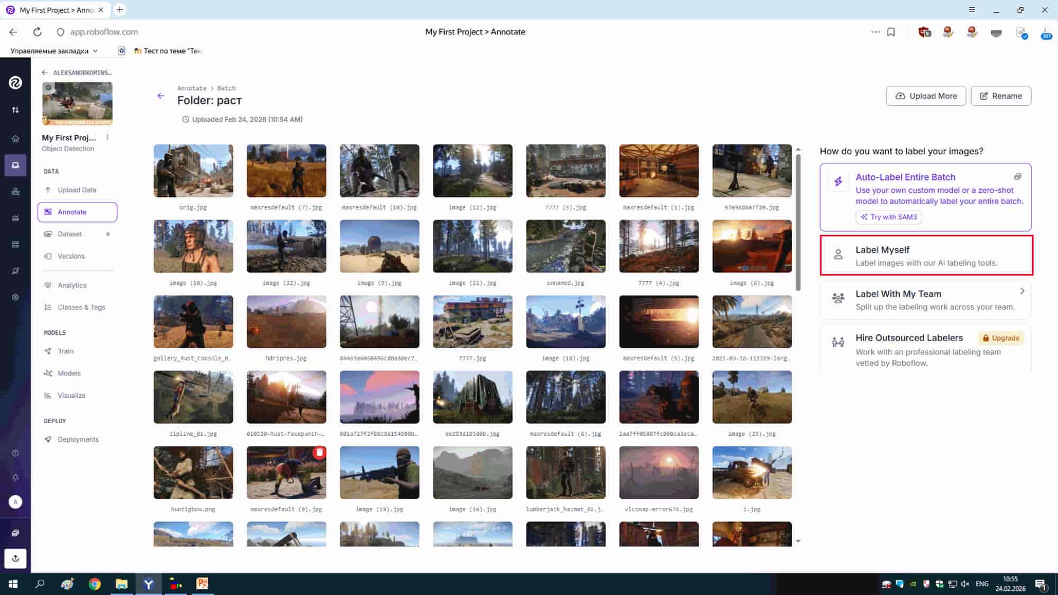
Task: Open Deployments in the sidebar
Action: point(77,440)
